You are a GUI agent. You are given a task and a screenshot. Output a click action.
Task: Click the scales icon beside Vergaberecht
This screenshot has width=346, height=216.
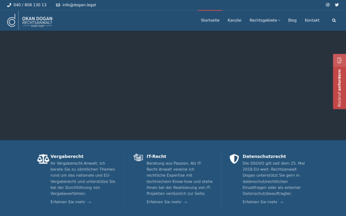click(43, 159)
